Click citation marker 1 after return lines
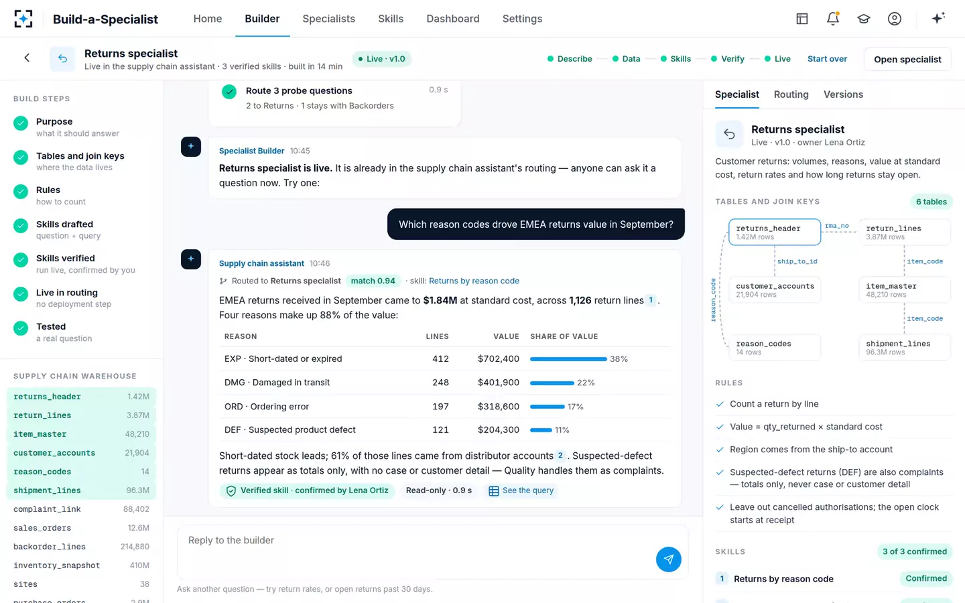 [651, 301]
